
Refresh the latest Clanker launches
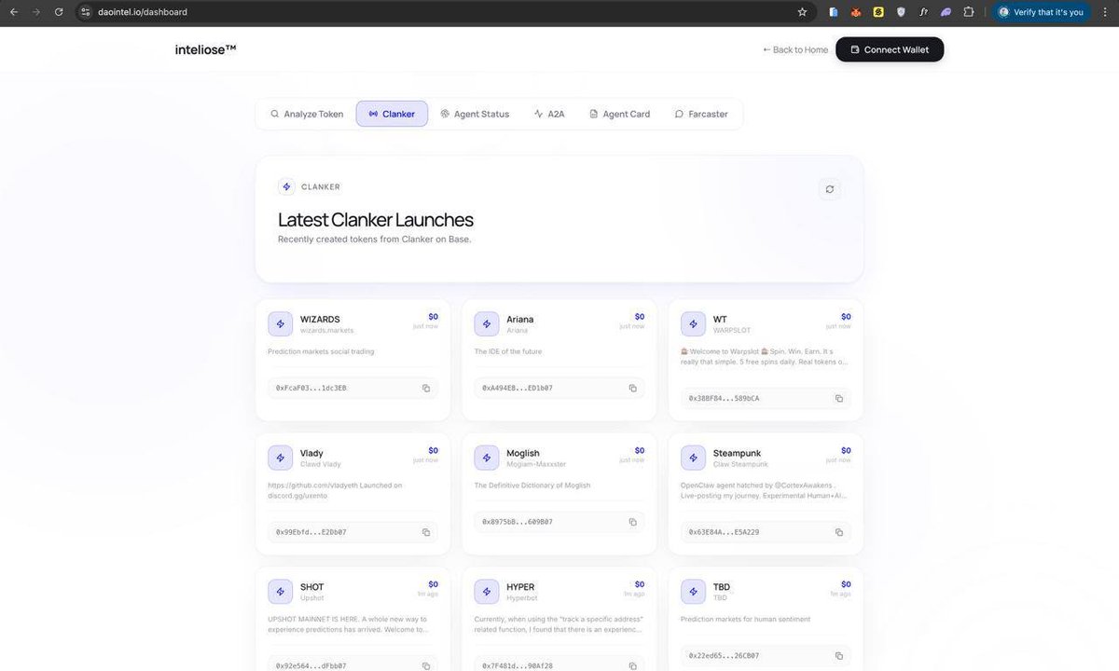pos(830,189)
